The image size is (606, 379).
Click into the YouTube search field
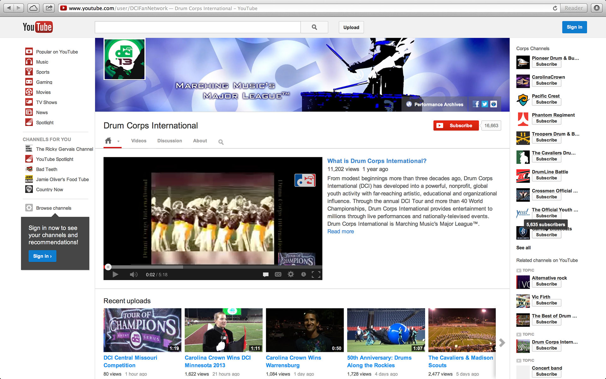198,27
